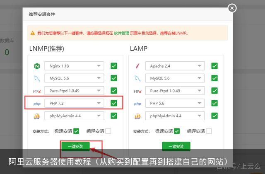Screen dimensions: 265x174
Task: Click the LNMP(推荐) heading
Action: click(47, 49)
